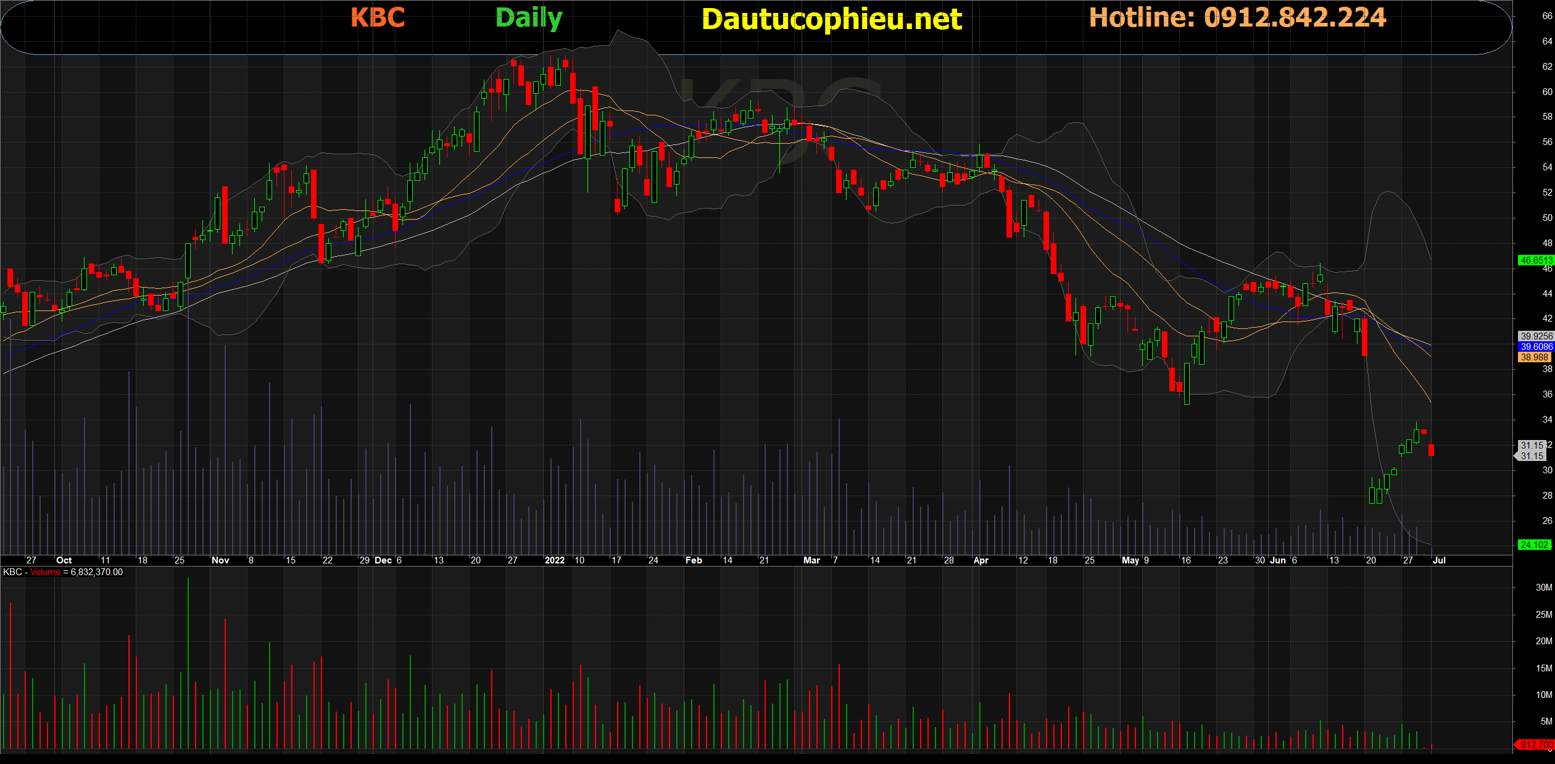The width and height of the screenshot is (1555, 764).
Task: Click the Daily timeframe label
Action: tap(529, 18)
